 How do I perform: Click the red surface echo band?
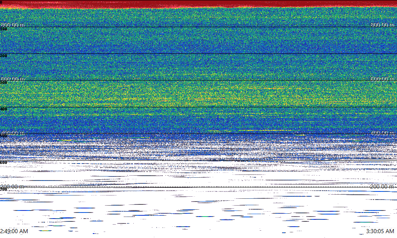point(198,3)
